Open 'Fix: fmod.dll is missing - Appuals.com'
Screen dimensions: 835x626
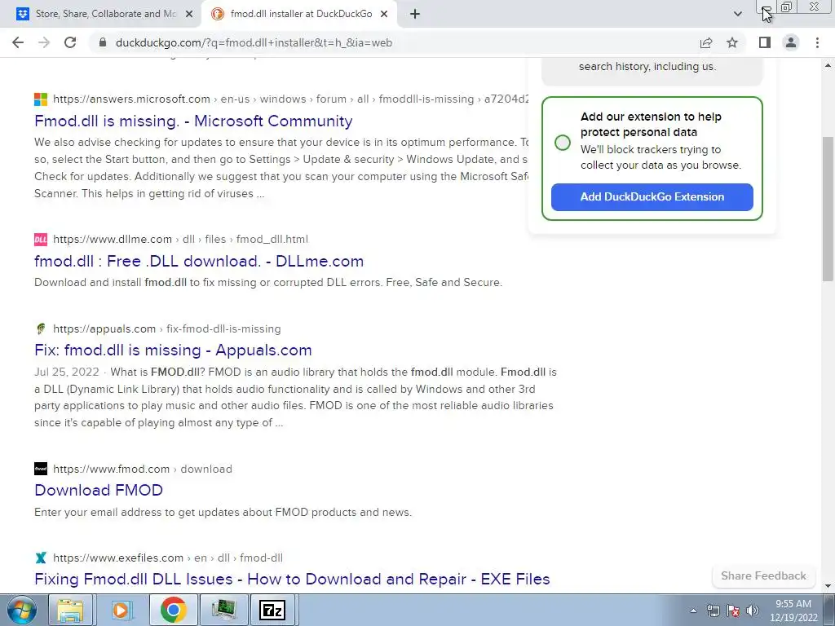pos(173,350)
